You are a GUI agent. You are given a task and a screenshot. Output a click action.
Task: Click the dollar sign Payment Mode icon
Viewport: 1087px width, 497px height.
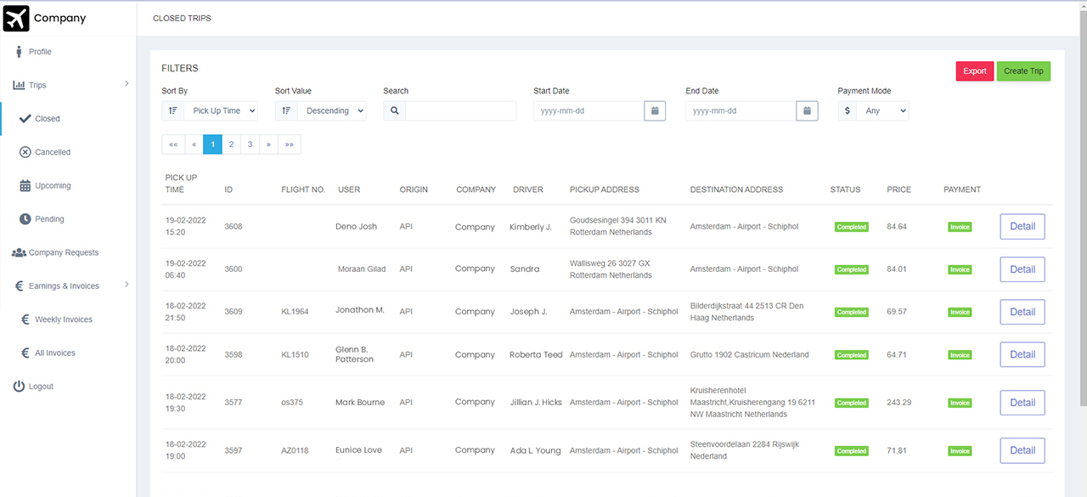[x=848, y=110]
